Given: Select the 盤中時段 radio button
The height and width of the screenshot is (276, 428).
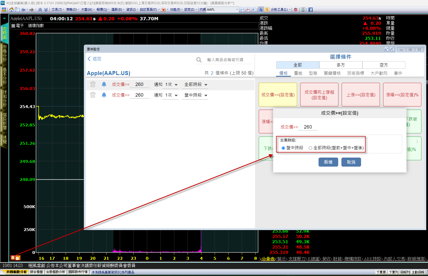Looking at the screenshot, I should [283, 148].
